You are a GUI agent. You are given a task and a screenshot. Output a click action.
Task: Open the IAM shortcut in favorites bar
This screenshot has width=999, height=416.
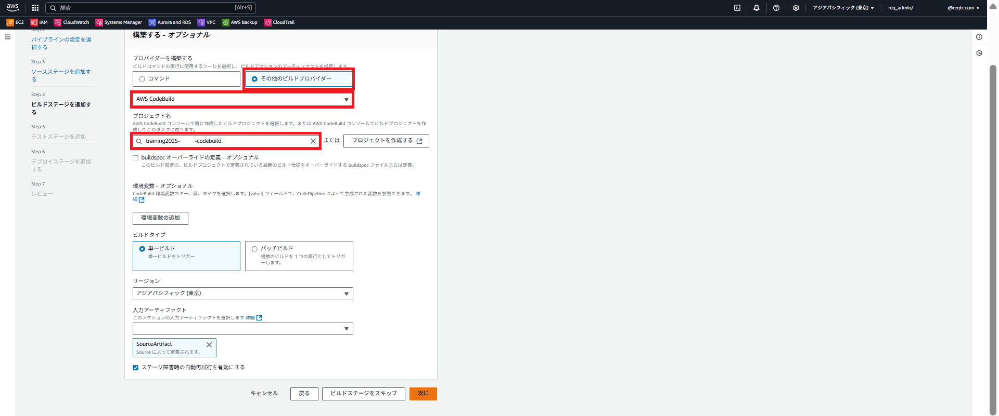[x=39, y=22]
